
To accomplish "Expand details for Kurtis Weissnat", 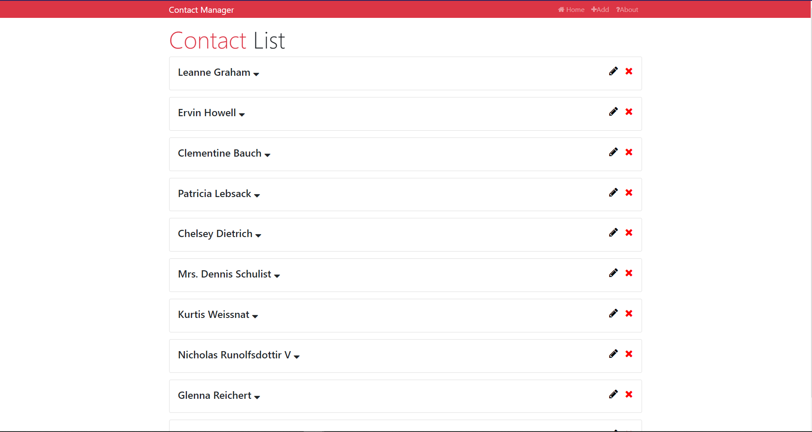I will point(255,316).
